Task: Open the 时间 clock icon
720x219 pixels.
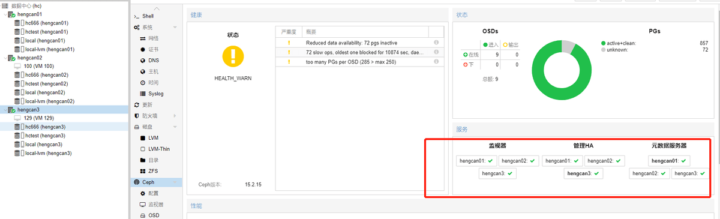Action: 143,82
